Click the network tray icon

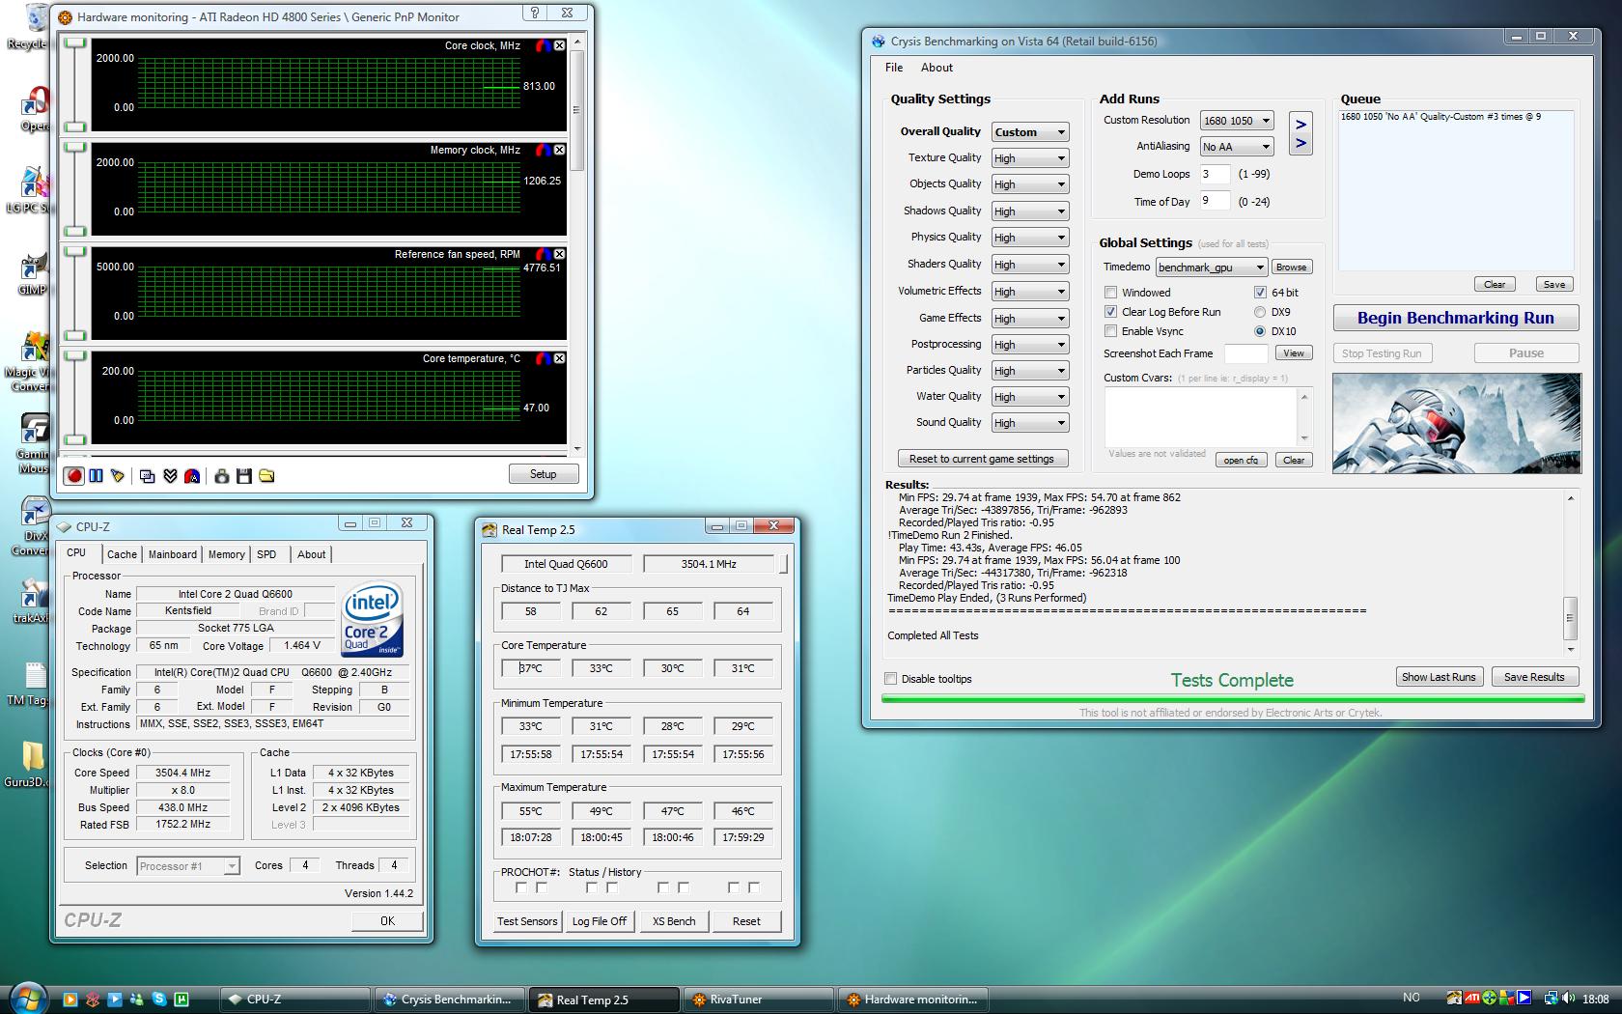click(x=1551, y=998)
